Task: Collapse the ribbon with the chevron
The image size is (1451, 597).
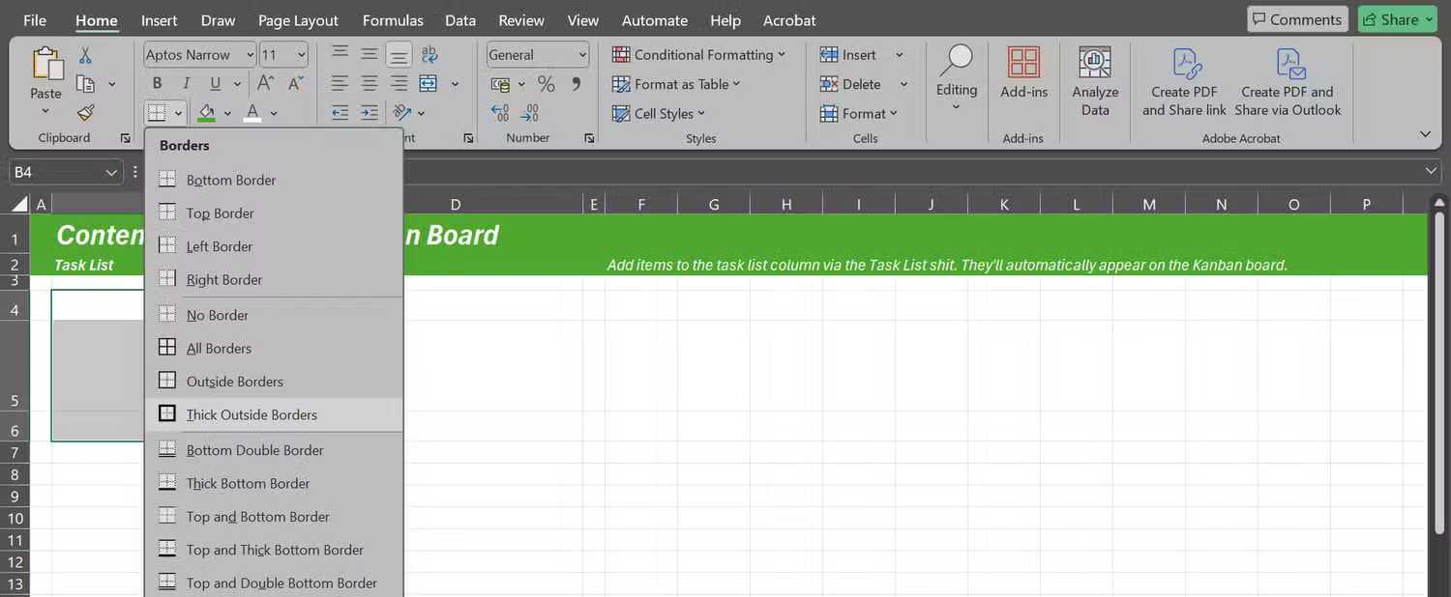Action: point(1425,134)
